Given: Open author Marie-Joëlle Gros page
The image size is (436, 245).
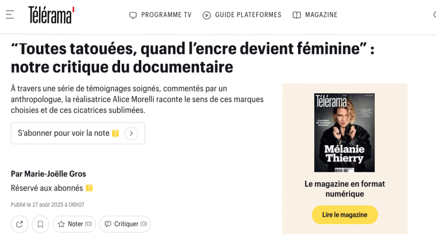Looking at the screenshot, I should click(x=49, y=174).
